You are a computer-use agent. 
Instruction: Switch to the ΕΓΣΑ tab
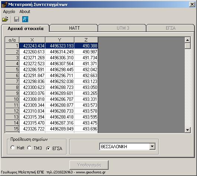pos(171,28)
